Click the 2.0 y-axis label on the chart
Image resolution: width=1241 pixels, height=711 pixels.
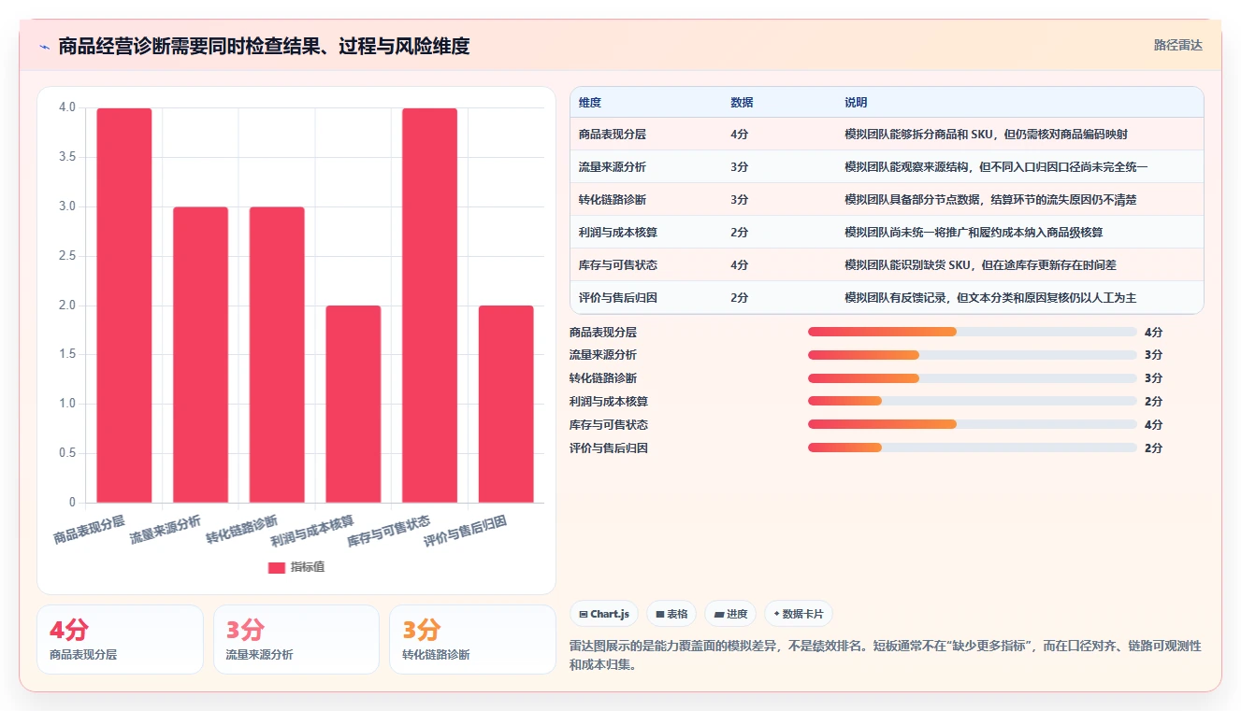coord(67,306)
